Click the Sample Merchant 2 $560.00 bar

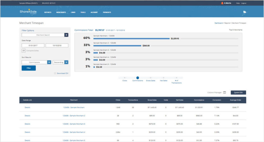pos(117,46)
